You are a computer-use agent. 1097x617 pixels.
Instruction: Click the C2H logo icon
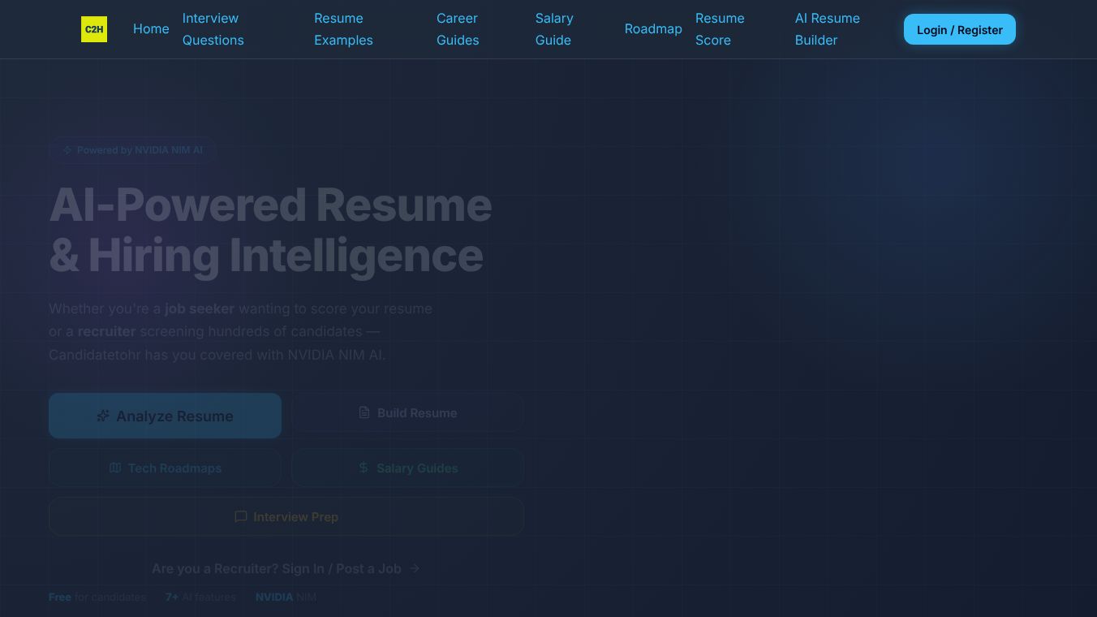click(94, 29)
